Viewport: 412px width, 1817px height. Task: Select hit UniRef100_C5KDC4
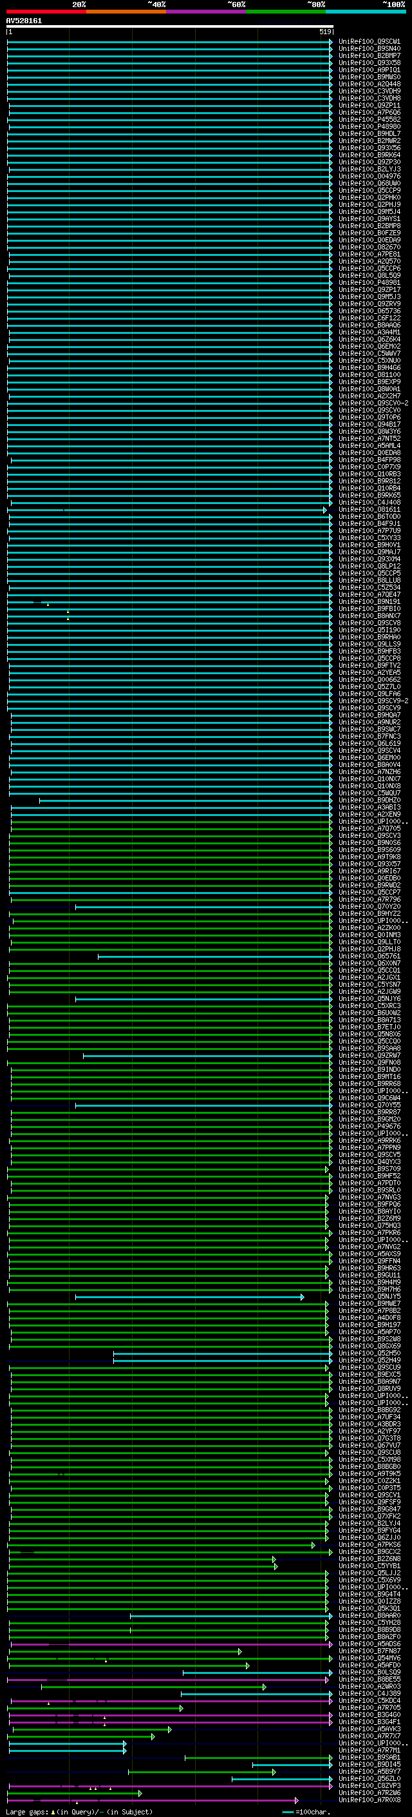369,1700
